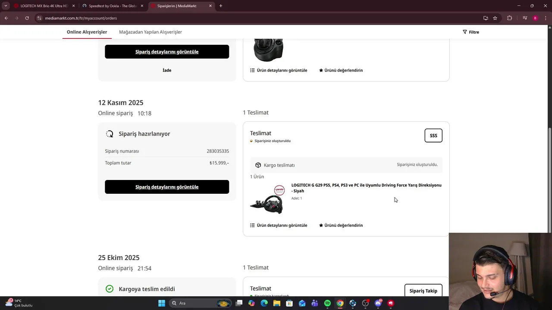Screen dimensions: 552x310
Task: Open Microsoft Edge from taskbar
Action: (264, 303)
